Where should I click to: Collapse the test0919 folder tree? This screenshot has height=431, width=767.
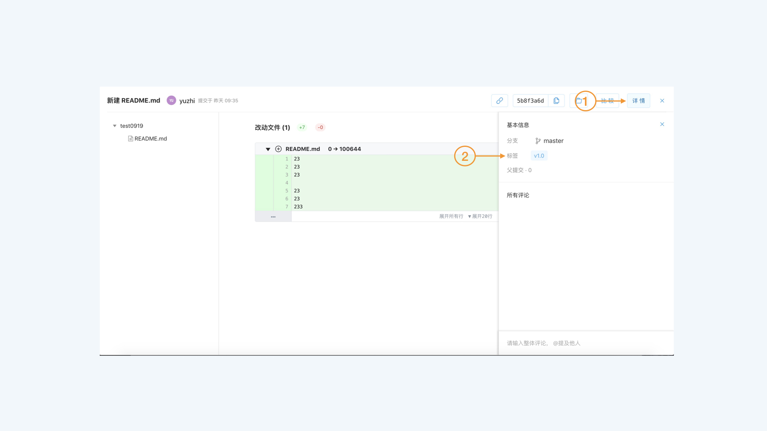click(x=115, y=126)
